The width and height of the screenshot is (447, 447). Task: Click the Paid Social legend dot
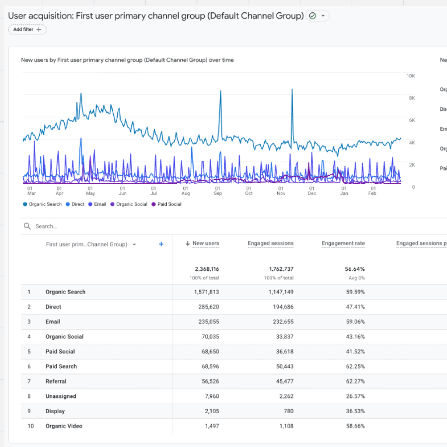click(x=154, y=204)
